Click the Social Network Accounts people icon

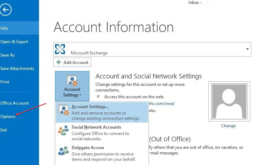(x=63, y=130)
